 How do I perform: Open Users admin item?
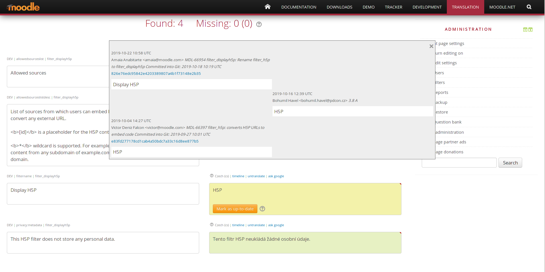pos(440,73)
